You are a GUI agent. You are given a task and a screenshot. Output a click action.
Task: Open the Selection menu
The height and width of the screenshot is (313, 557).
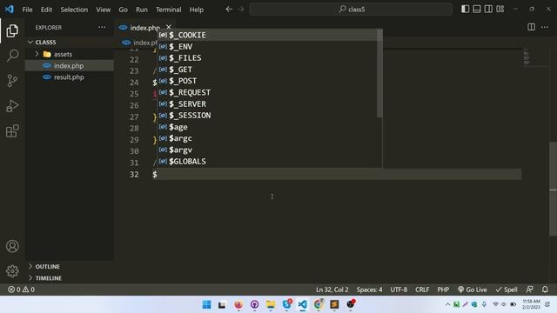pyautogui.click(x=74, y=10)
